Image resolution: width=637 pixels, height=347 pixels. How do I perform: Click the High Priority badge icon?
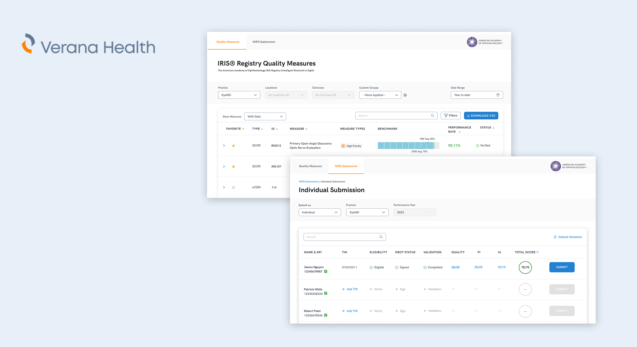pyautogui.click(x=343, y=146)
